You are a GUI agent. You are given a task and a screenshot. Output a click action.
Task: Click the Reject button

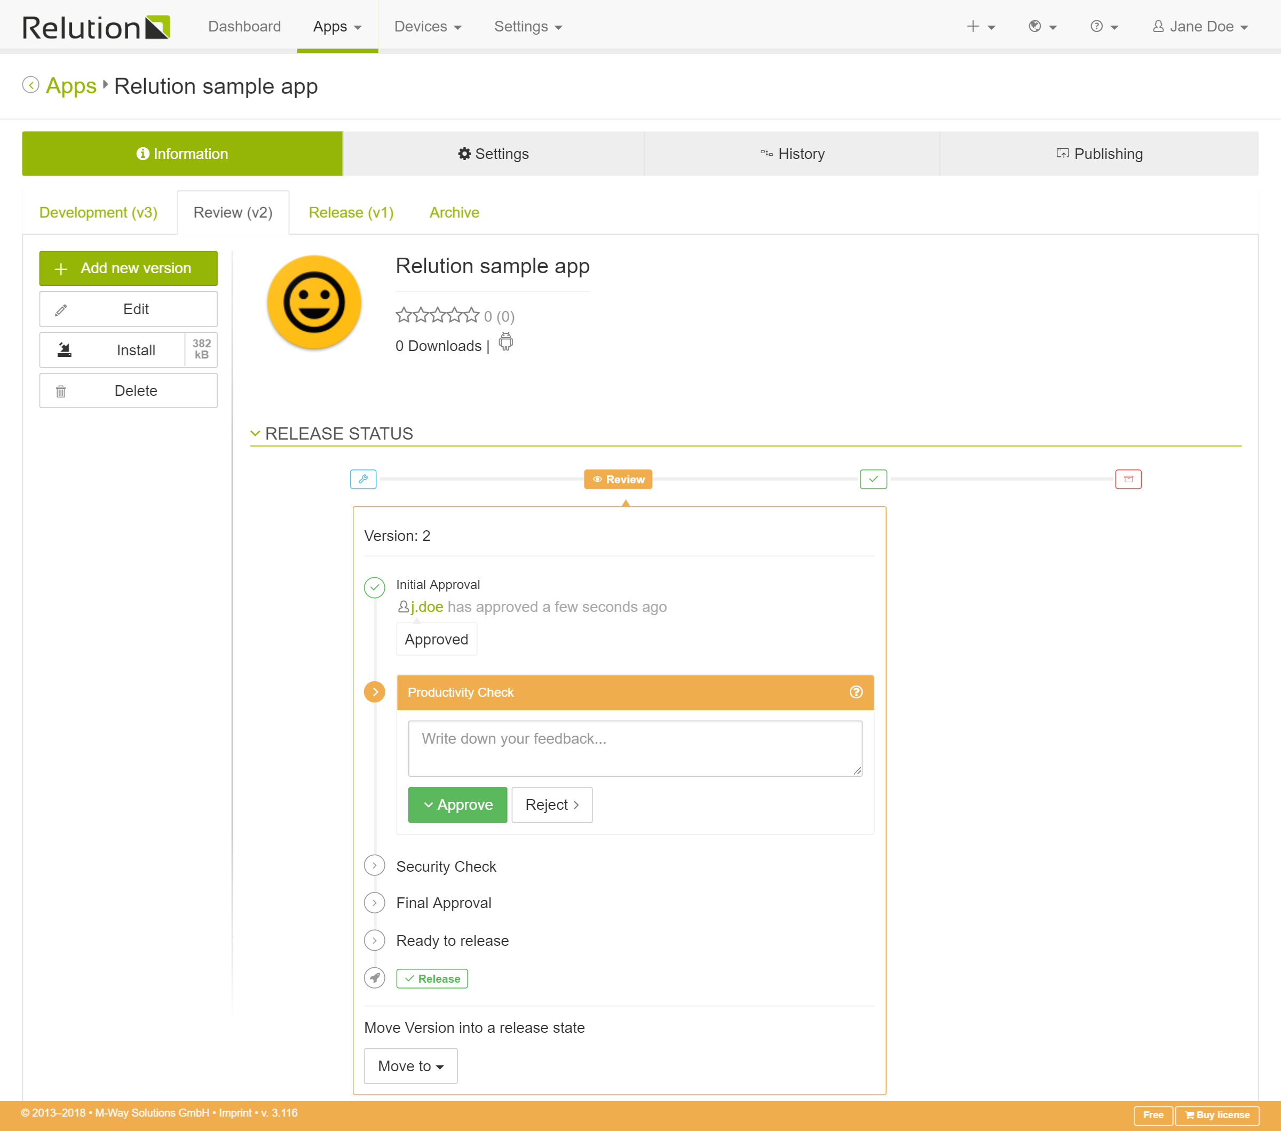[551, 805]
